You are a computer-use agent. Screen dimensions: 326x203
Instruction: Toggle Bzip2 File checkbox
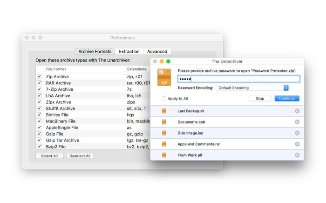pos(39,146)
